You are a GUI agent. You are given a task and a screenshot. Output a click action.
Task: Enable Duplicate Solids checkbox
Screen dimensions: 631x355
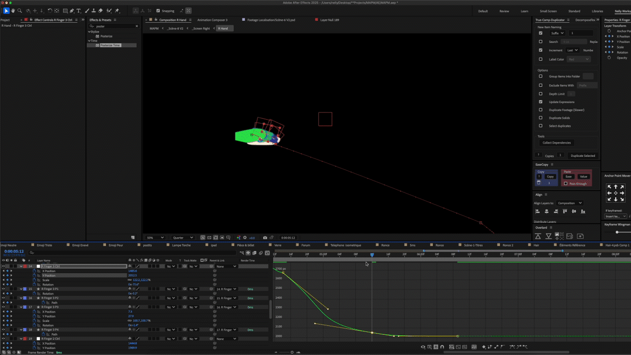tap(540, 118)
